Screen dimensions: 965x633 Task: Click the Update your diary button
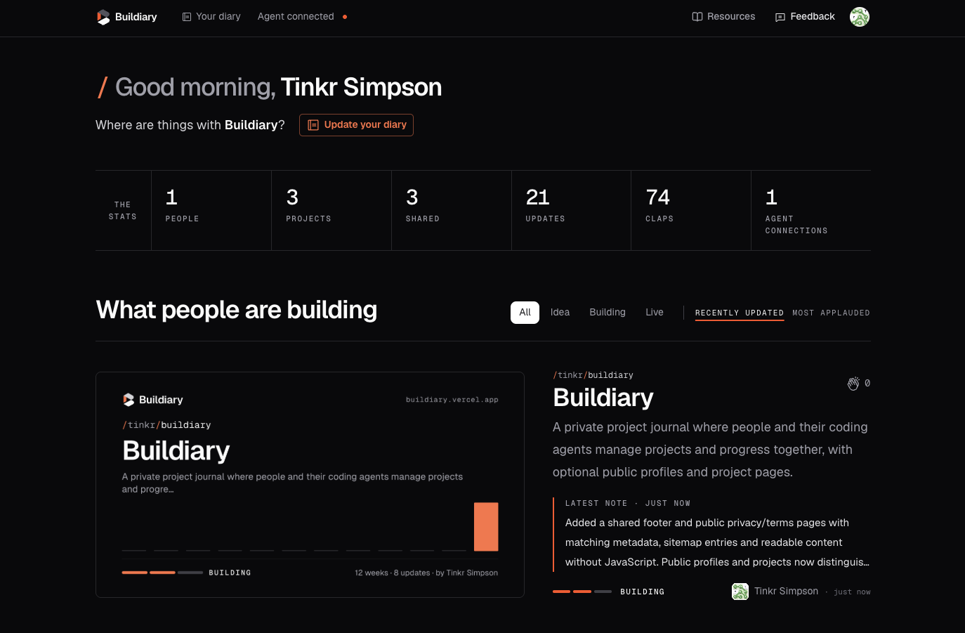pos(356,125)
